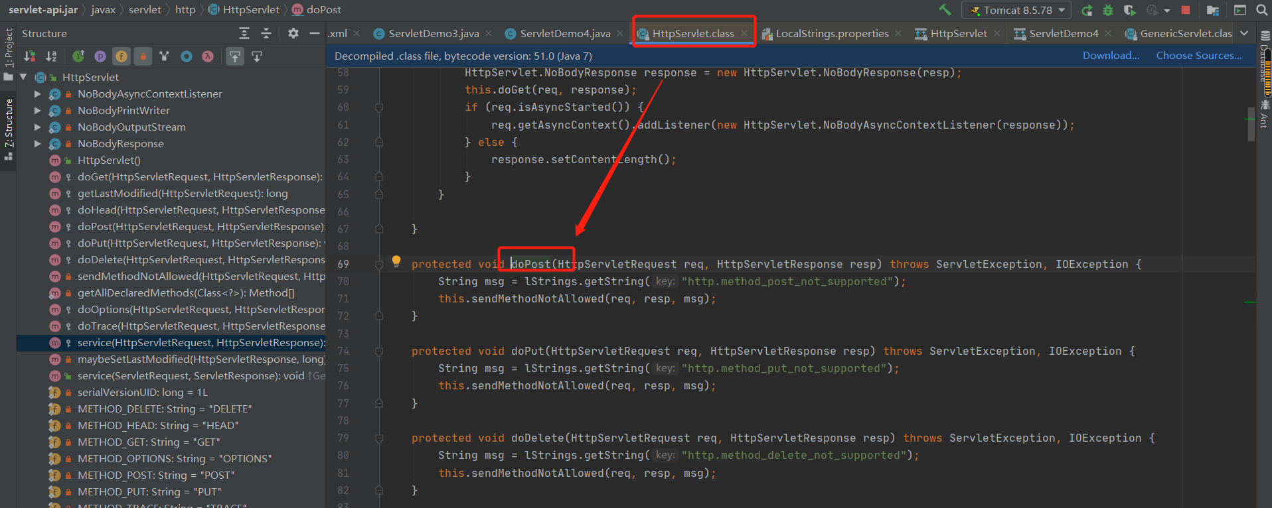Select METHOD_POST field in Structure tree

tap(142, 476)
